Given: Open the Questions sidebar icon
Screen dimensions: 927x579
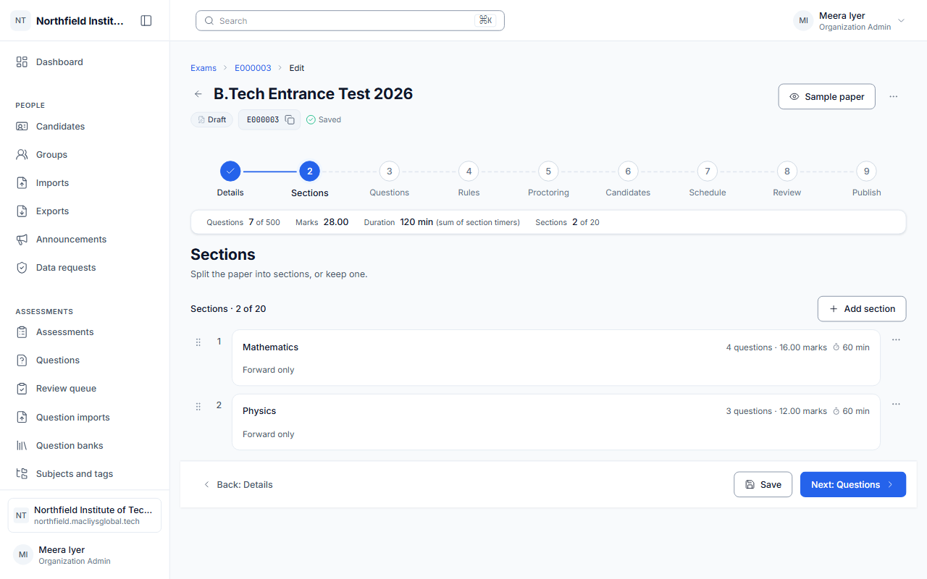Looking at the screenshot, I should pos(22,360).
